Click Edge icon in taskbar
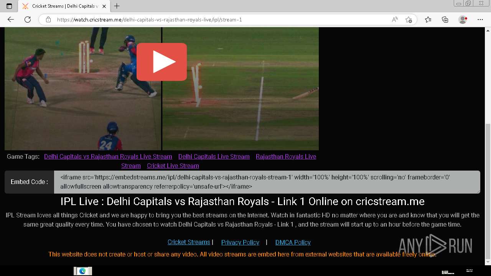The width and height of the screenshot is (491, 276). 82,271
